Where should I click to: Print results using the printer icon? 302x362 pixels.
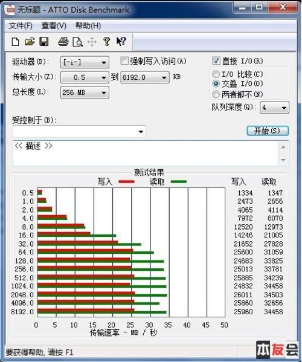[x=63, y=42]
